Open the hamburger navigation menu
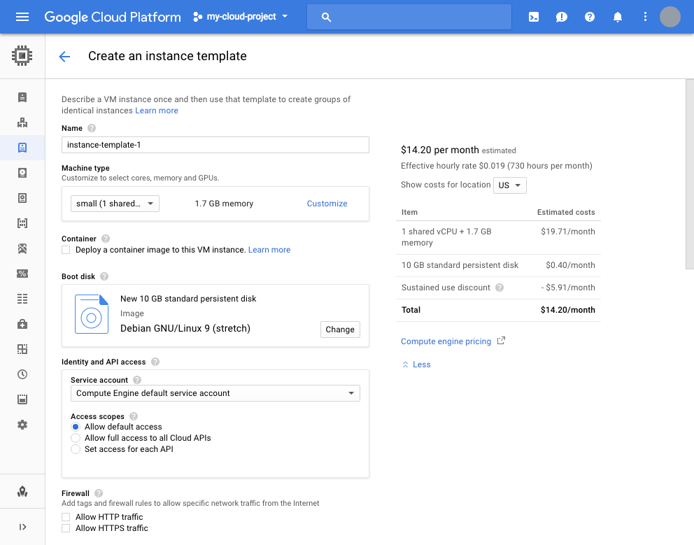 22,17
